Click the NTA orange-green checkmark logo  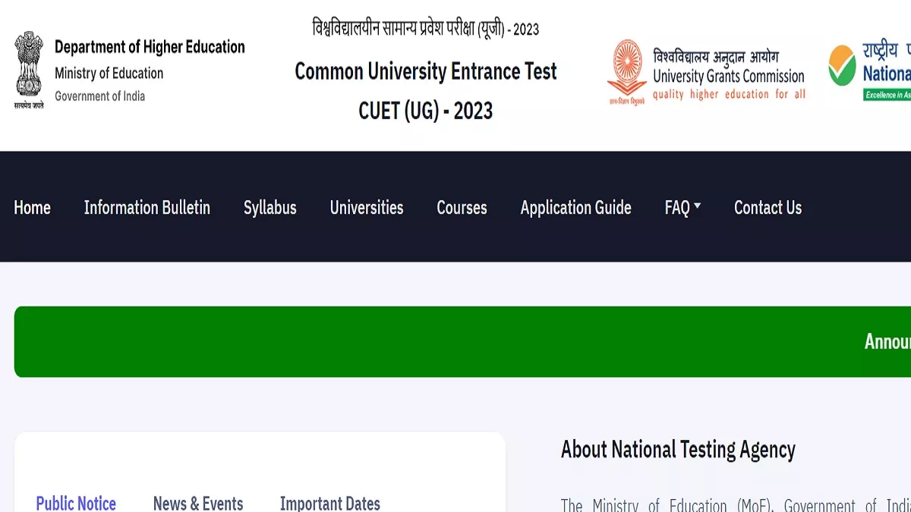(x=842, y=67)
